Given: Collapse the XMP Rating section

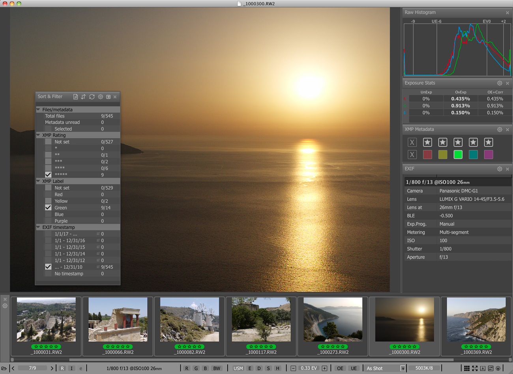Looking at the screenshot, I should [39, 135].
